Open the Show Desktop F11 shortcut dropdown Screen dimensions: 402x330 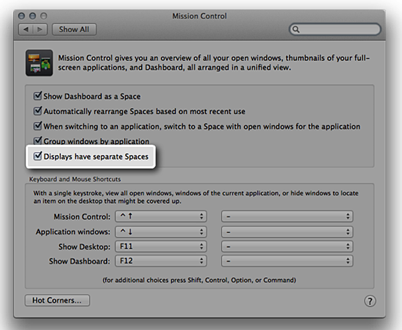[161, 246]
